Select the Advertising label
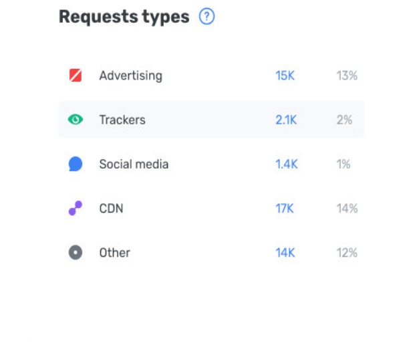Image resolution: width=419 pixels, height=343 pixels. [130, 76]
